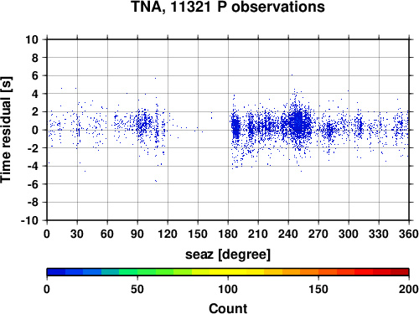Click the 'seaz [degree]' x-axis label
The width and height of the screenshot is (419, 314).
[x=228, y=255]
